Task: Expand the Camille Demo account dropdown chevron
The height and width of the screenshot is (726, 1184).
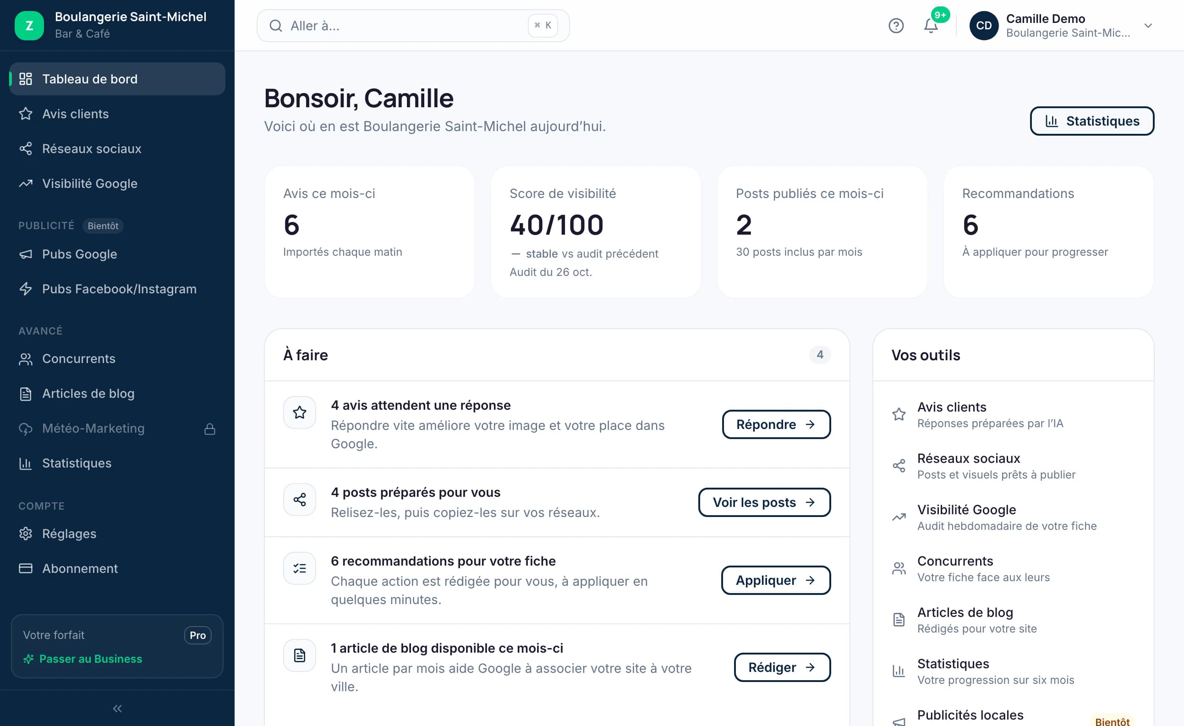Action: [x=1148, y=26]
